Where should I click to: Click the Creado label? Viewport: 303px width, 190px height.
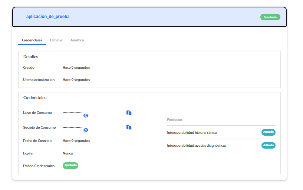(29, 68)
